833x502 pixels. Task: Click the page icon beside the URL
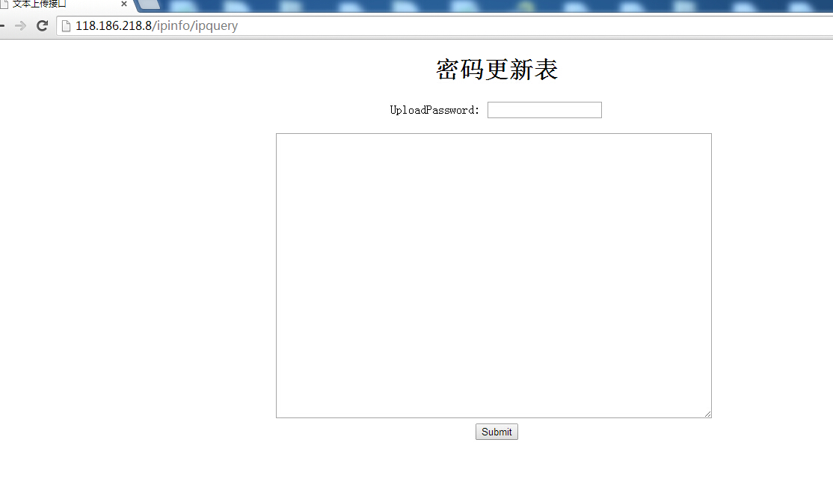66,25
